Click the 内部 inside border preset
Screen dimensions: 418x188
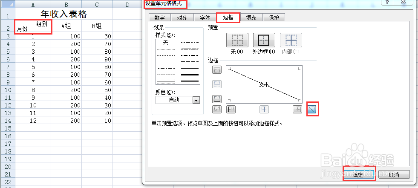pyautogui.click(x=291, y=40)
